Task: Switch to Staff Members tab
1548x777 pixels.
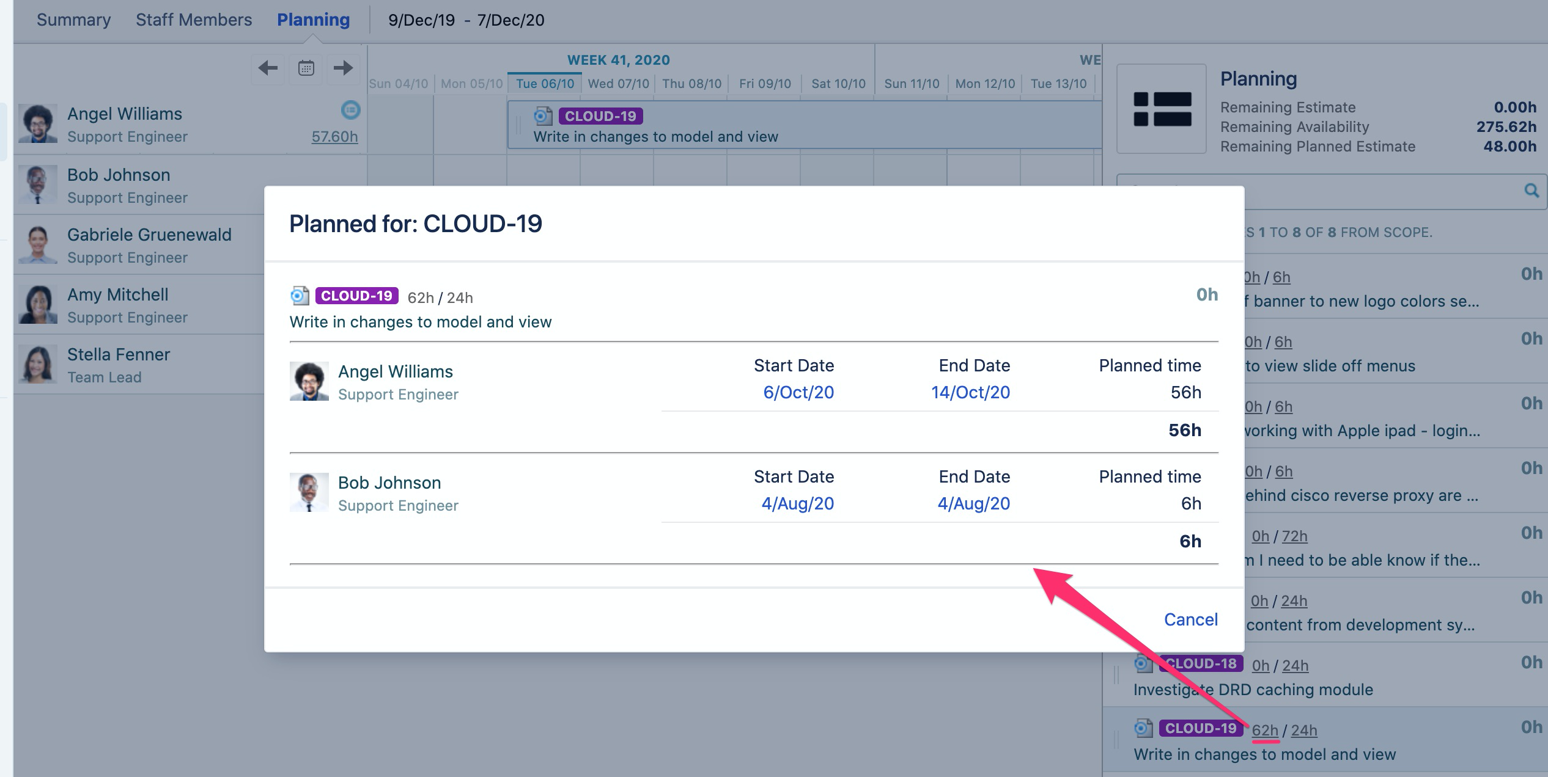Action: 193,20
